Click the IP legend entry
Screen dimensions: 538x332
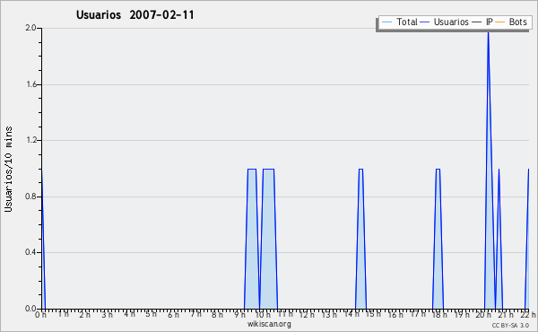[482, 22]
